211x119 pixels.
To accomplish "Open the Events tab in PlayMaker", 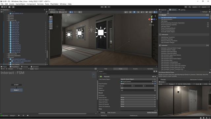I will click(135, 69).
